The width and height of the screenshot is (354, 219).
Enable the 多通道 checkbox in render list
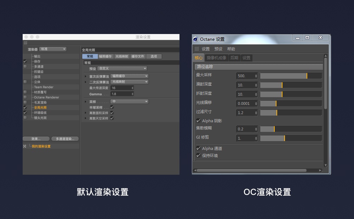point(25,66)
